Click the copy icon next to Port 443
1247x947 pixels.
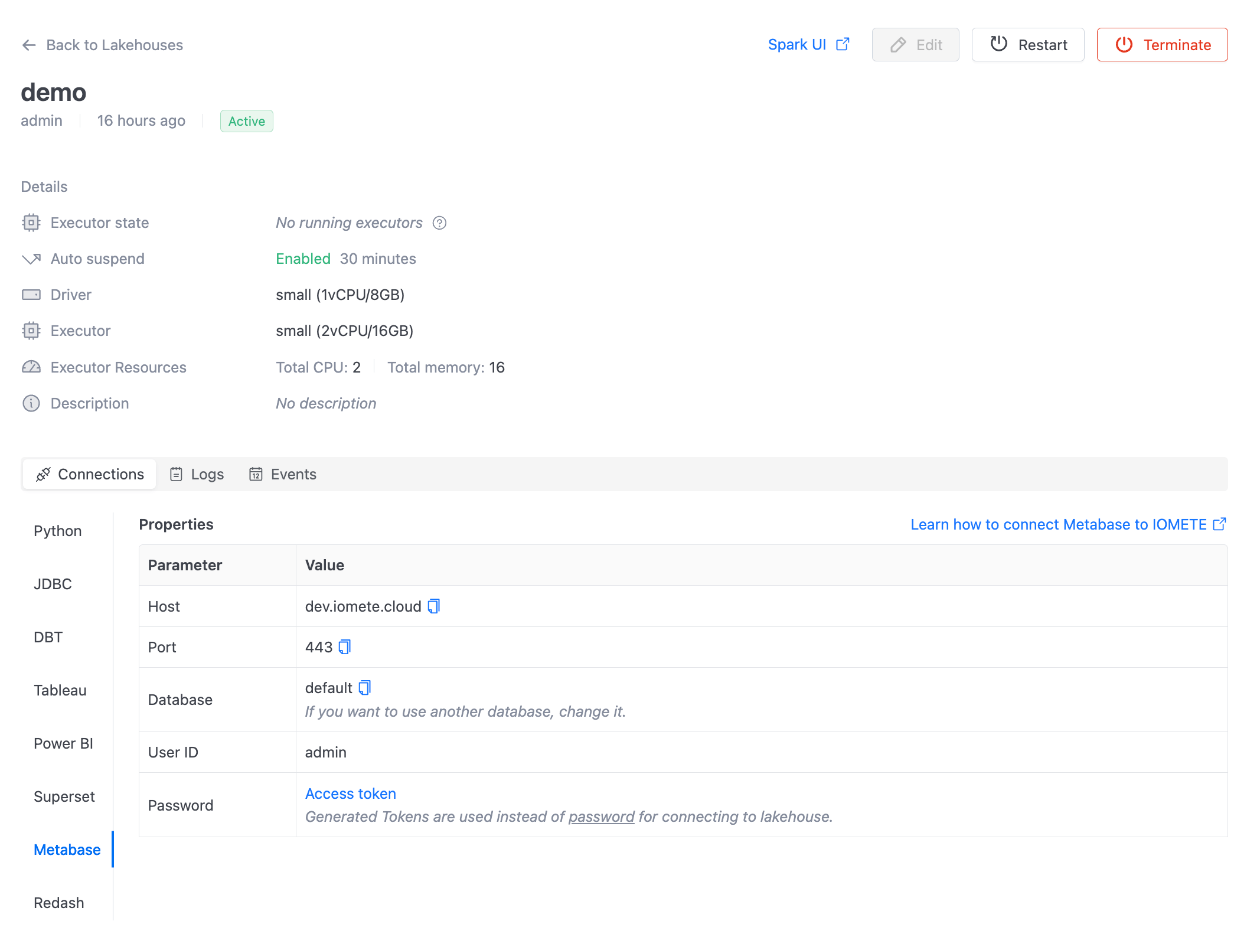coord(345,648)
